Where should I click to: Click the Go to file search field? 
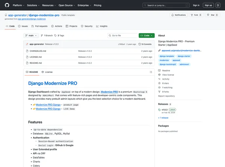(x=122, y=36)
